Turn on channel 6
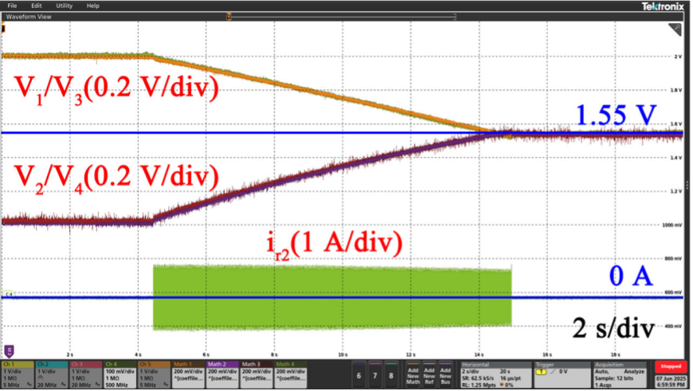 [x=359, y=374]
